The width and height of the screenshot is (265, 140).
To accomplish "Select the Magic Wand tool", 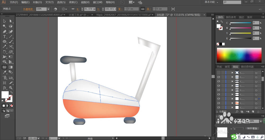I will tap(5, 26).
